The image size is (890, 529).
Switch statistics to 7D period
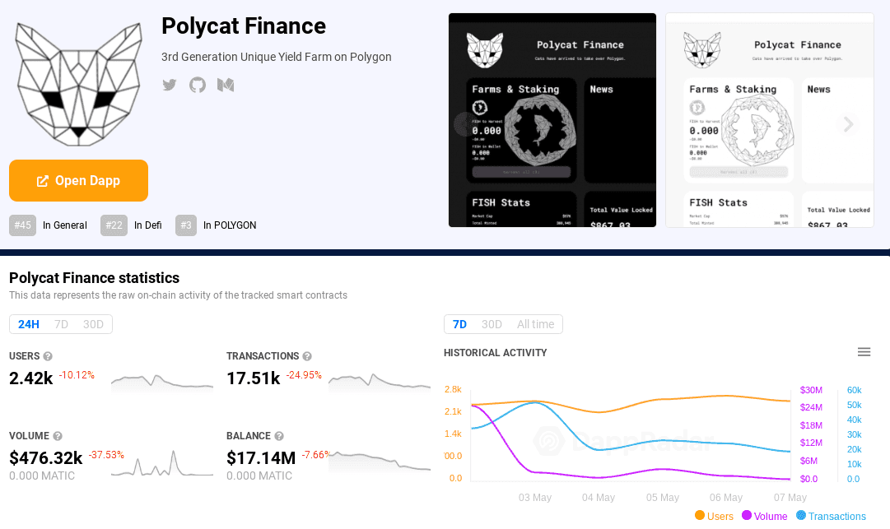(x=62, y=324)
